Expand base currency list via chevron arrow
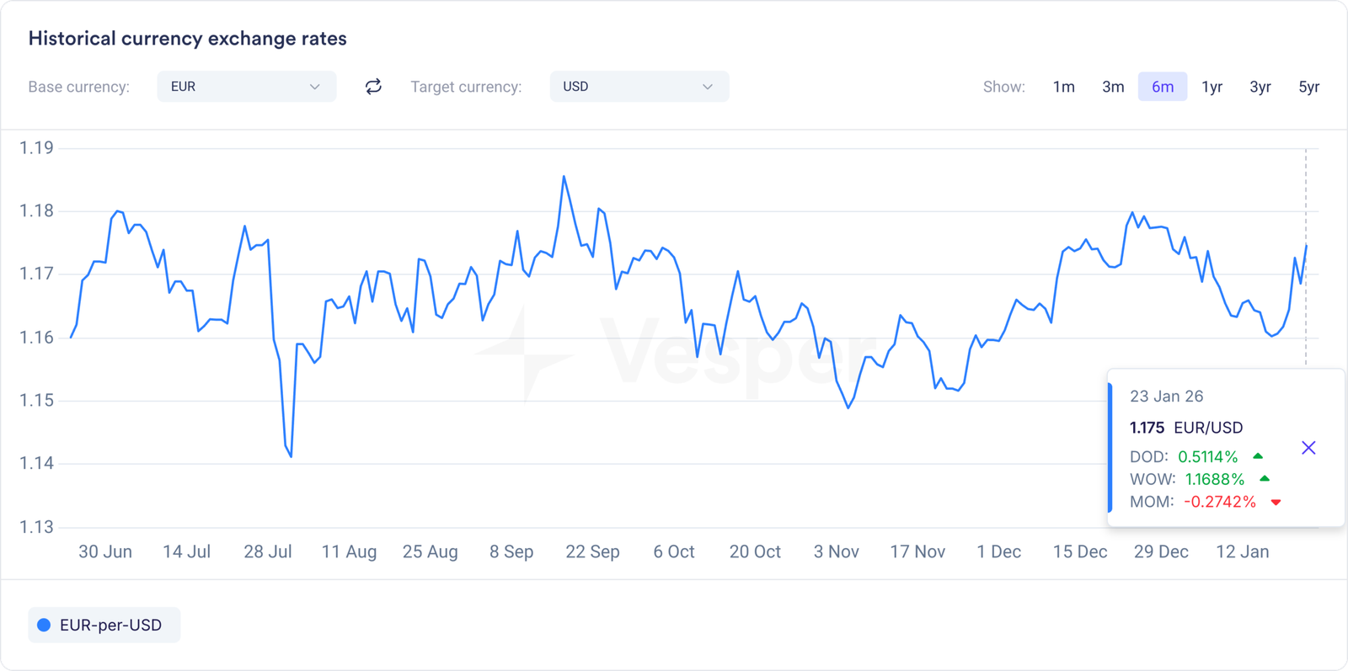Image resolution: width=1348 pixels, height=671 pixels. (314, 87)
